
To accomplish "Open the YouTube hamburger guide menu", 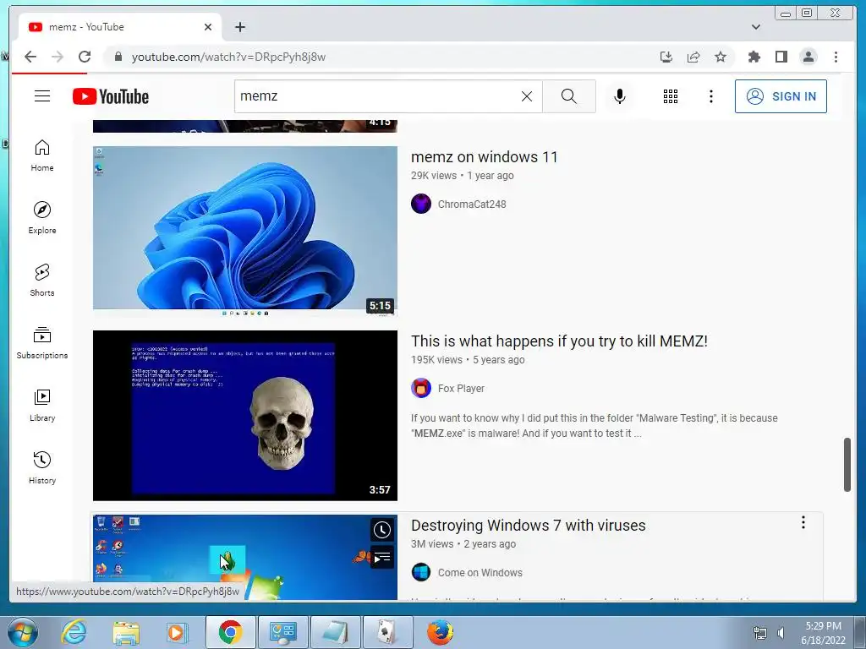I will 42,96.
